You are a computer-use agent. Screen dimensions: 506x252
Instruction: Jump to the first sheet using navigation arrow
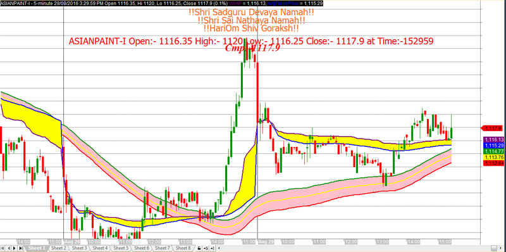point(3,248)
